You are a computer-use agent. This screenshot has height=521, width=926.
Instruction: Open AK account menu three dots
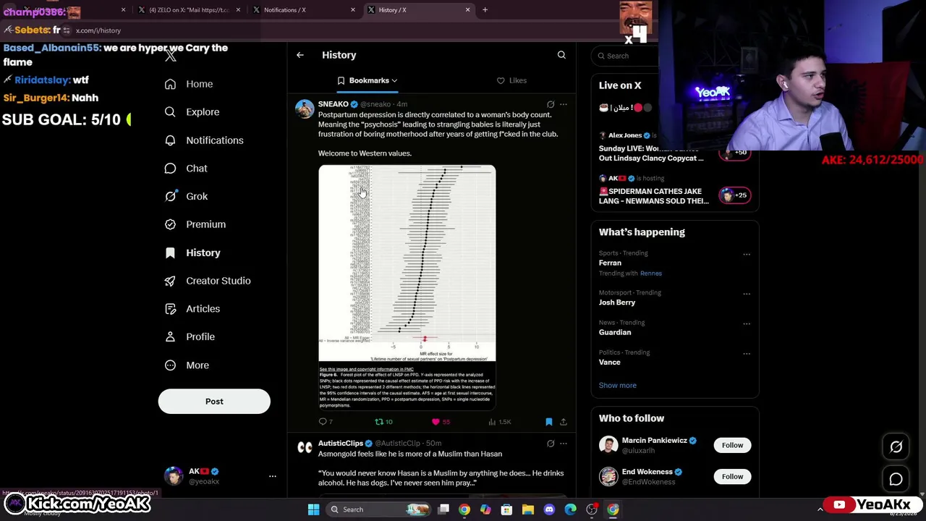(x=273, y=476)
